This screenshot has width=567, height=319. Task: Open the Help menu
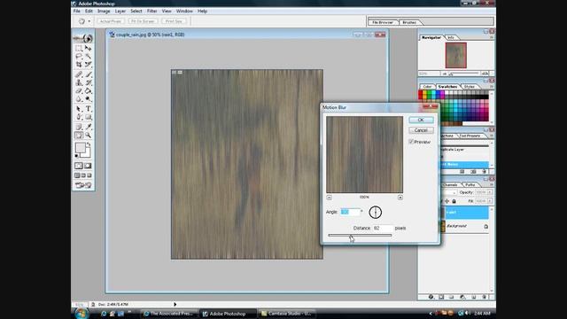tap(202, 12)
